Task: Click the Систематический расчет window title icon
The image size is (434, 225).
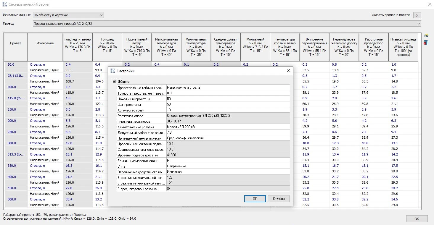Action: 4,4
